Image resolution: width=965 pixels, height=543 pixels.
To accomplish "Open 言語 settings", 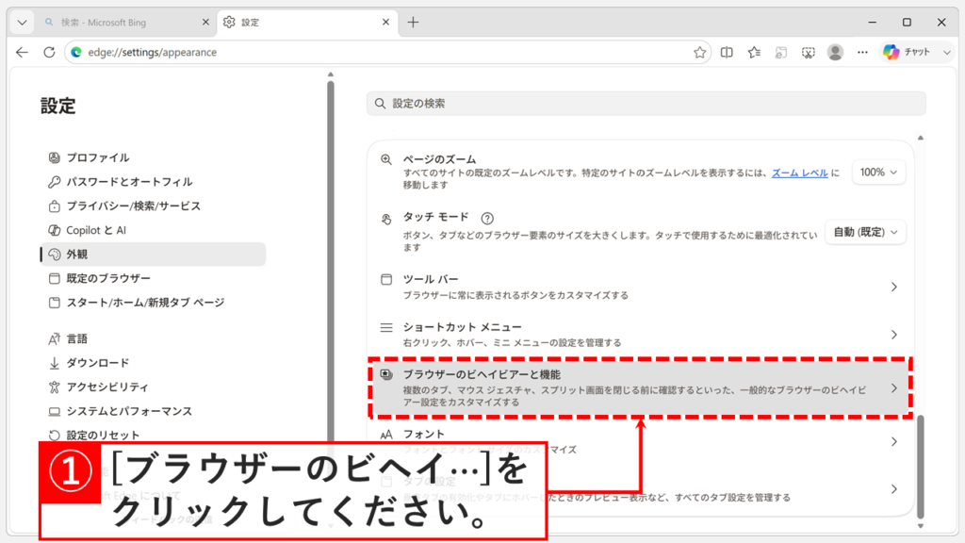I will tap(154, 338).
